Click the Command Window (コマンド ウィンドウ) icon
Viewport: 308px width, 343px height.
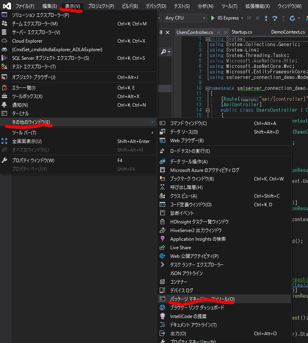pyautogui.click(x=162, y=123)
